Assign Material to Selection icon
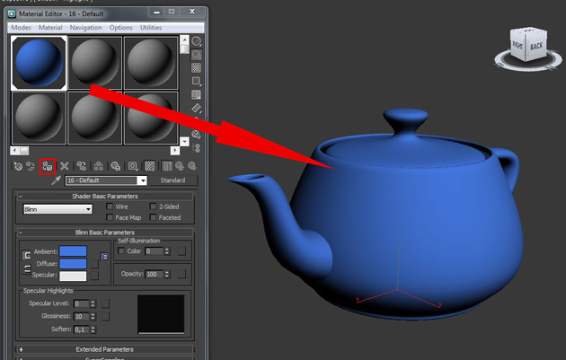This screenshot has height=360, width=566. coord(48,166)
